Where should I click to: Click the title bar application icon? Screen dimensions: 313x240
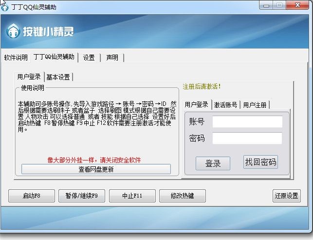[x=4, y=6]
